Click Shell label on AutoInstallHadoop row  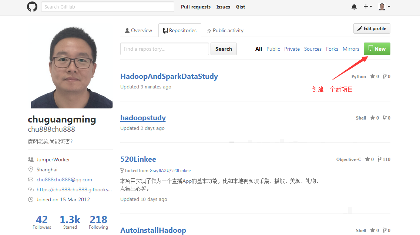[361, 230]
